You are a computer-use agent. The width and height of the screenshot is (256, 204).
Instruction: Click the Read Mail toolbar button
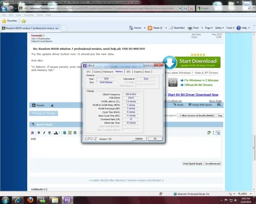[177, 28]
